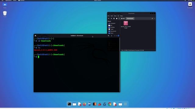This screenshot has width=195, height=109.
Task: Click the terminal input cursor line
Action: tap(39, 57)
